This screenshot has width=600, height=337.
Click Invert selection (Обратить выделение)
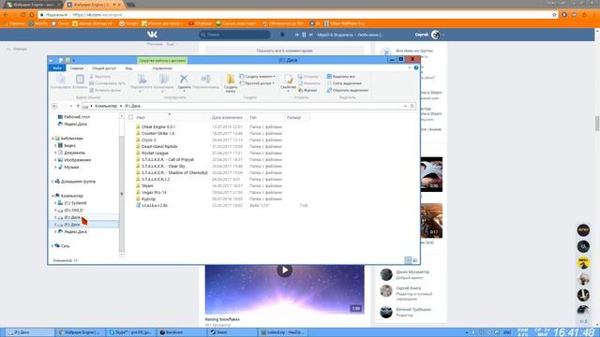(348, 90)
